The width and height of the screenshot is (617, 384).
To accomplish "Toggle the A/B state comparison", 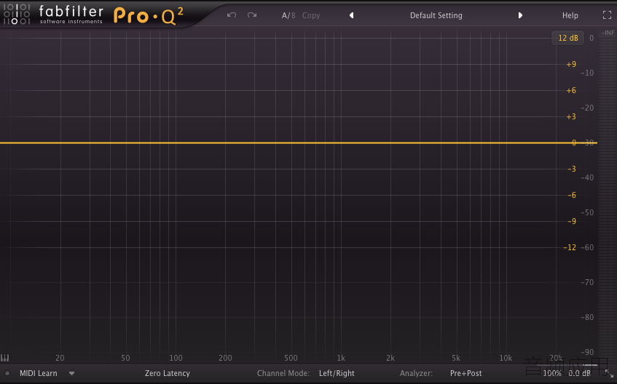I will coord(288,15).
